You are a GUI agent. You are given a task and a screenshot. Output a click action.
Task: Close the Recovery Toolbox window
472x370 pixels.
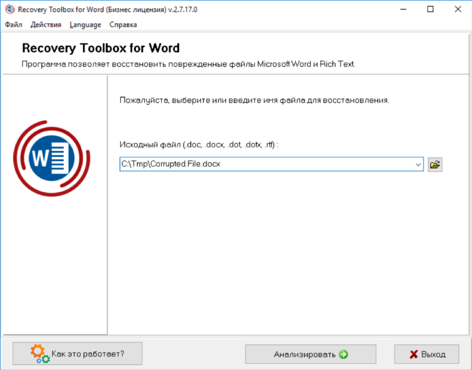458,9
